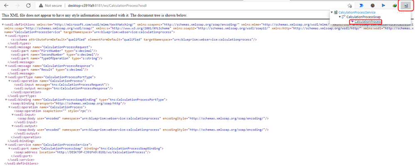This screenshot has height=168, width=415.
Task: Click the SecondNumber part line
Action: (54, 55)
